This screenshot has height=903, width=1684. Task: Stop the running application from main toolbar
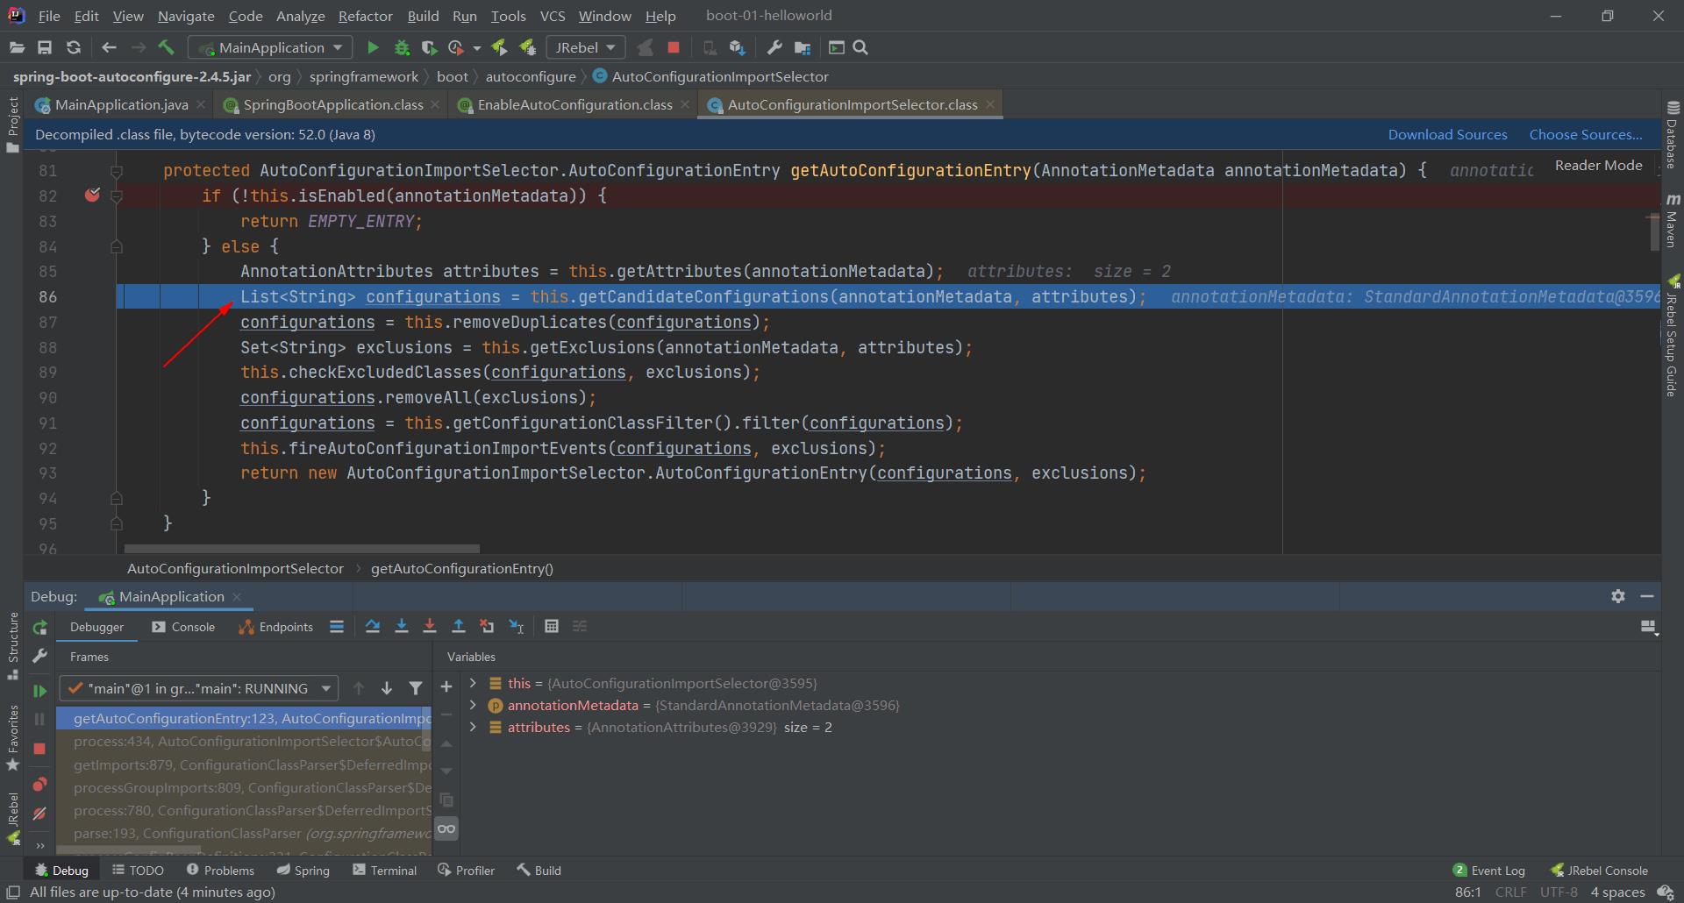[674, 47]
